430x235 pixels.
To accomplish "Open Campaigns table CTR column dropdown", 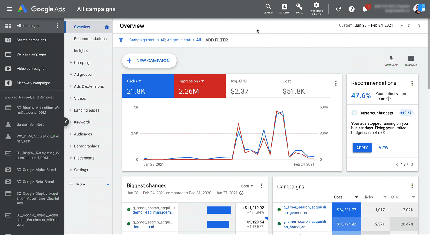I will pyautogui.click(x=403, y=197).
